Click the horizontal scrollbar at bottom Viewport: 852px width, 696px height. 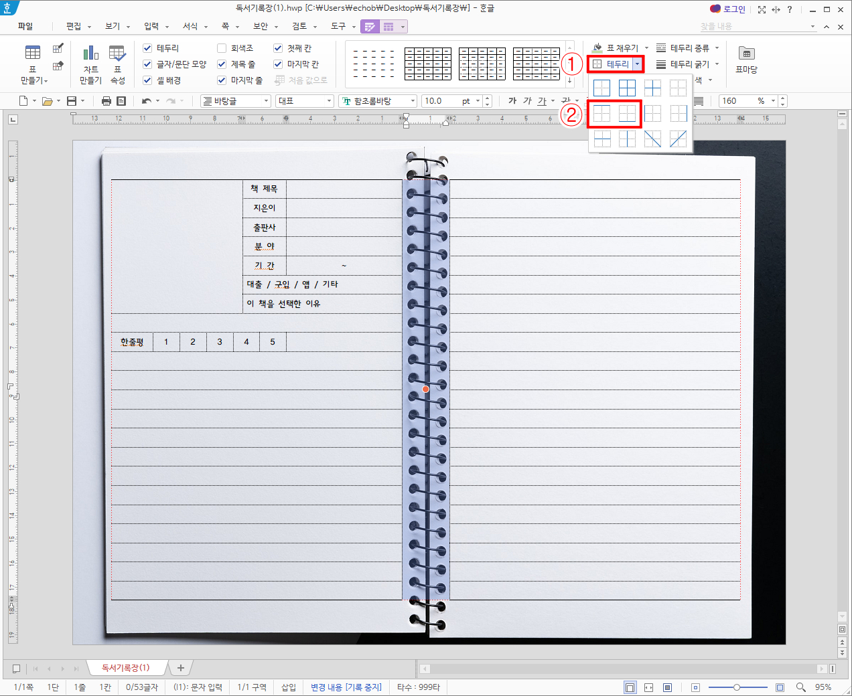623,669
